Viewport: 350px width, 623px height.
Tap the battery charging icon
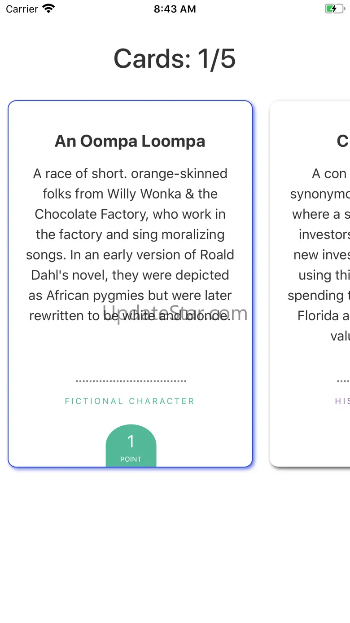[334, 9]
